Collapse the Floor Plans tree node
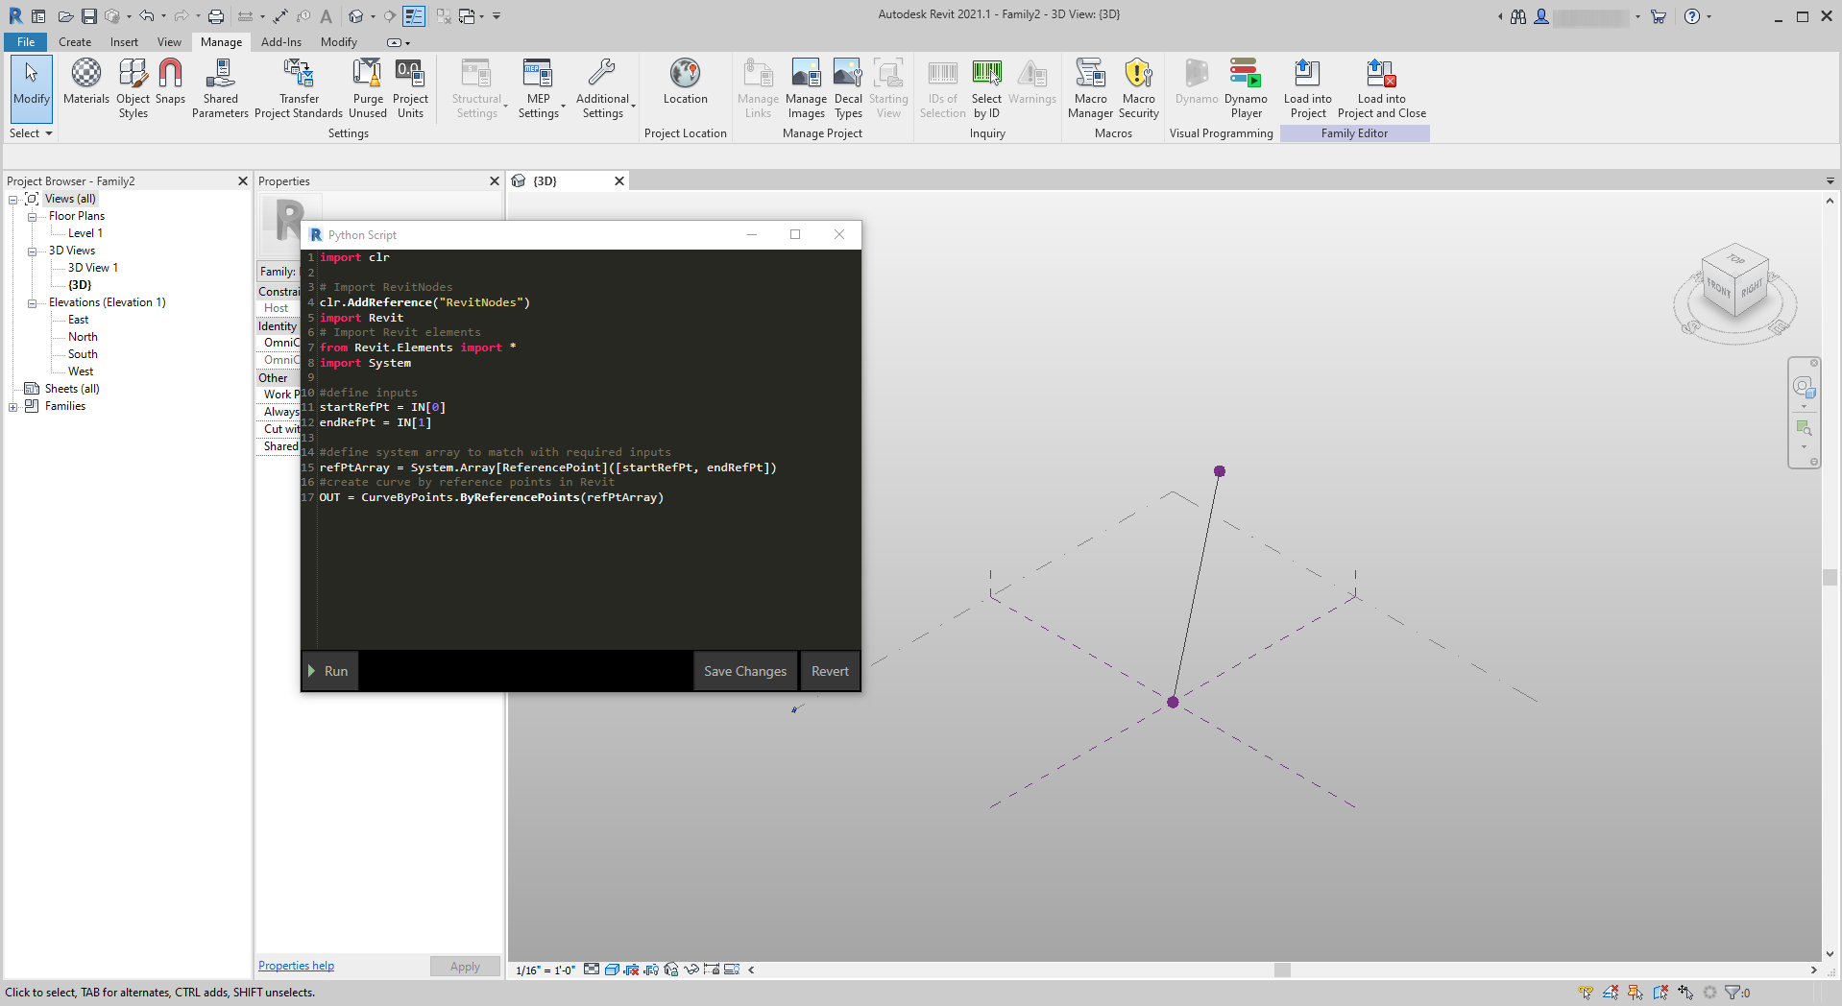This screenshot has width=1842, height=1006. (x=32, y=217)
